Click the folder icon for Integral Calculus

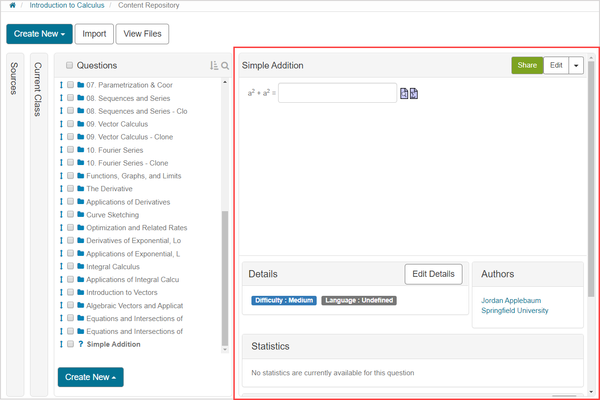(x=80, y=267)
